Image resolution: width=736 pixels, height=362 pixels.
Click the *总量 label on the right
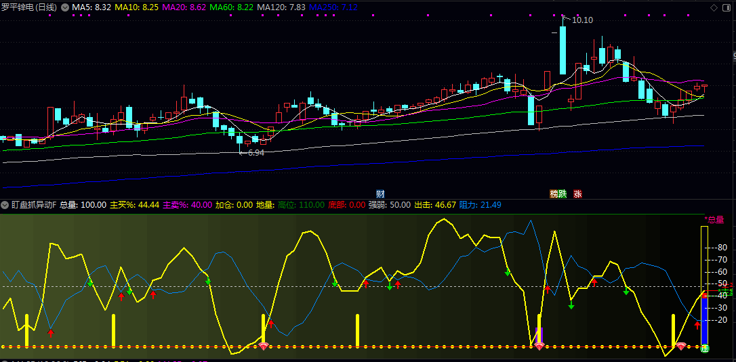coord(715,219)
